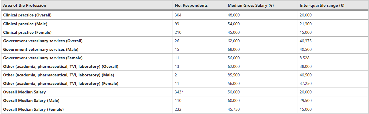Click the 45,750 median salary value
369x114 pixels.
pyautogui.click(x=234, y=109)
